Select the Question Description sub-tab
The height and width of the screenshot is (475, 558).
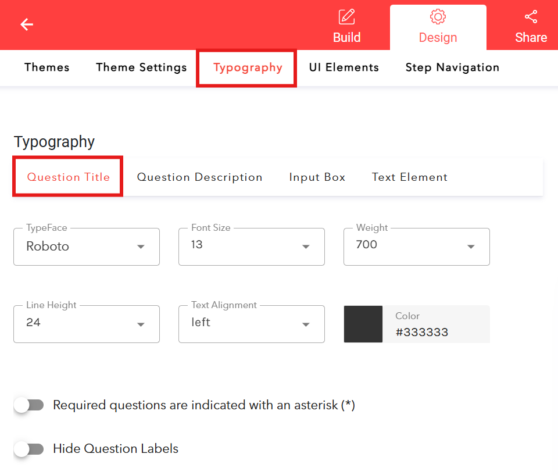point(199,177)
